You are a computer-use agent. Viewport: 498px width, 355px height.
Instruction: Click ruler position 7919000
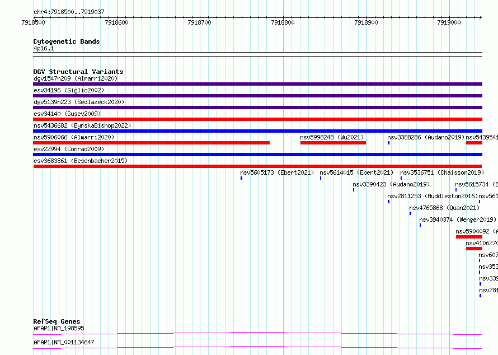pyautogui.click(x=449, y=22)
